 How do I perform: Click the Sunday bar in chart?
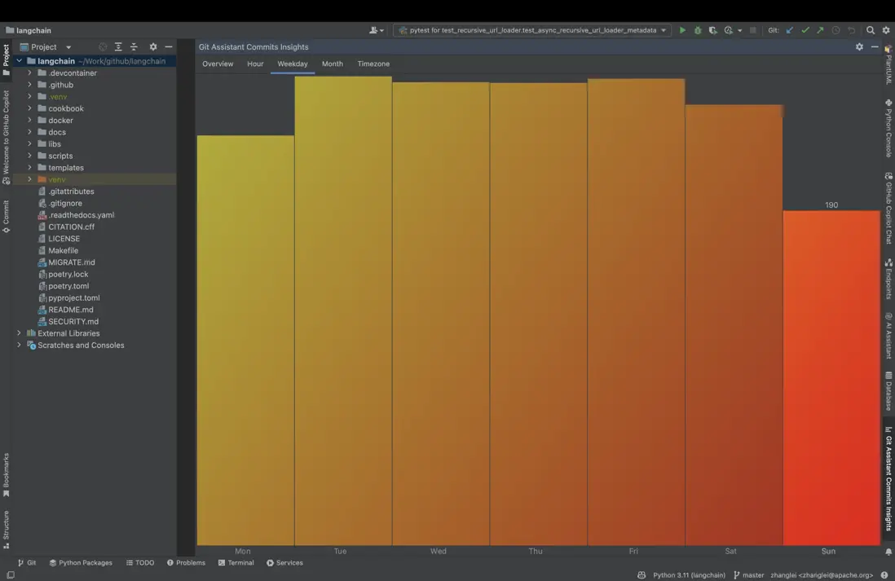831,375
